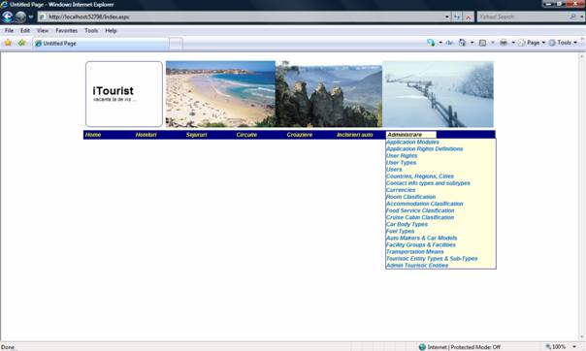The height and width of the screenshot is (351, 586).
Task: Click the Stop loading red X icon
Action: tap(468, 16)
